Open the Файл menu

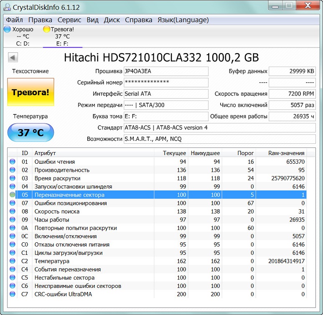15,20
